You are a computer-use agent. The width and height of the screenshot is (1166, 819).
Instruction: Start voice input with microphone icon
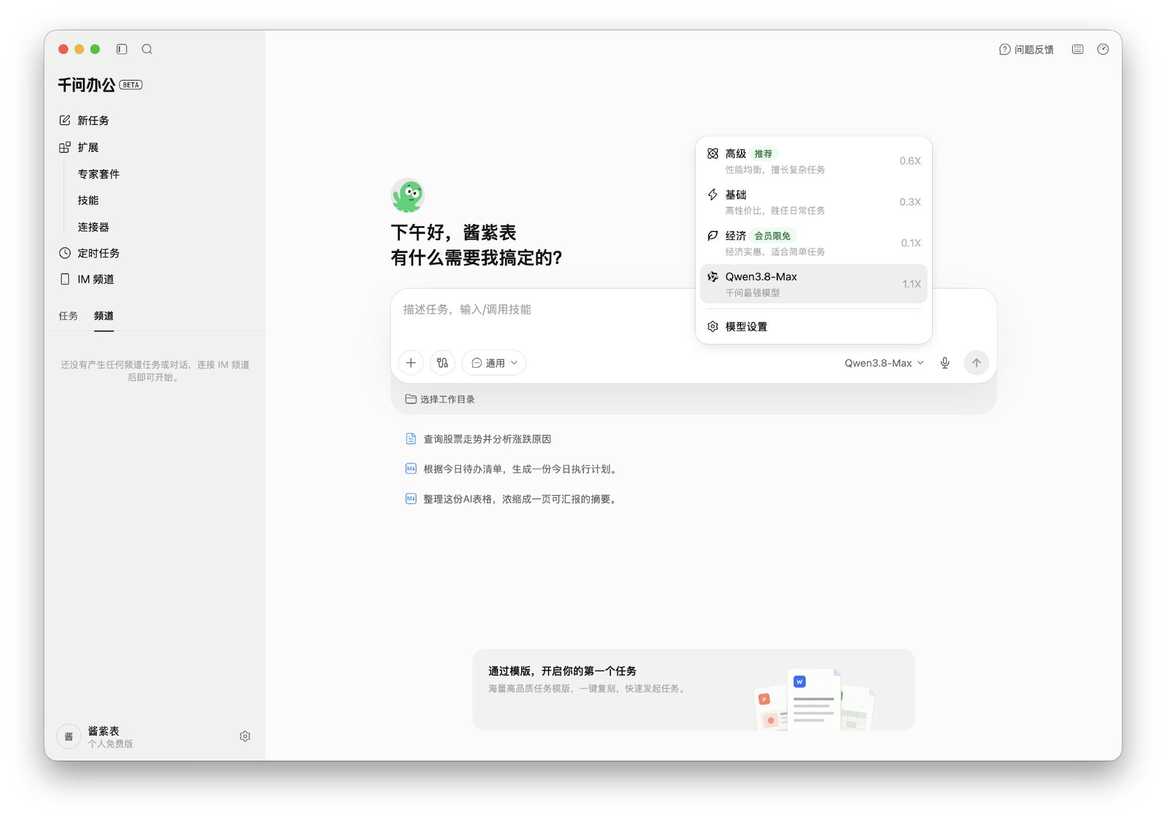coord(945,363)
